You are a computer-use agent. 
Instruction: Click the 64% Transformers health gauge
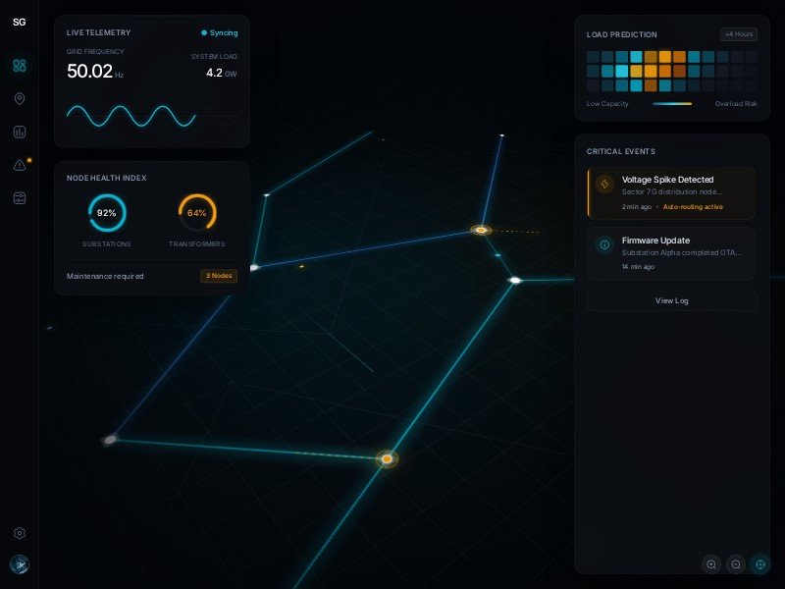coord(197,213)
